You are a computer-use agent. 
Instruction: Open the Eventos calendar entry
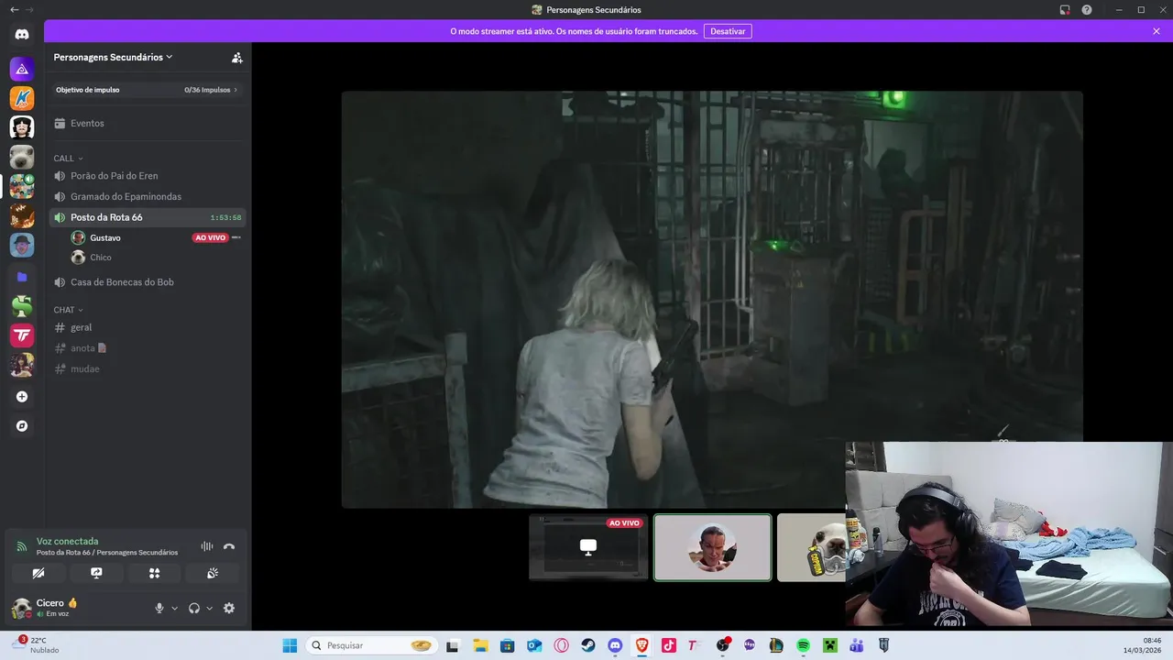[148, 123]
